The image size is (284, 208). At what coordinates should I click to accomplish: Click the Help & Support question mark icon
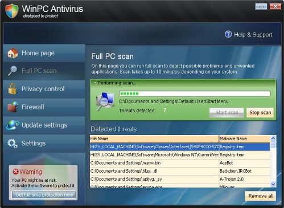pos(228,34)
